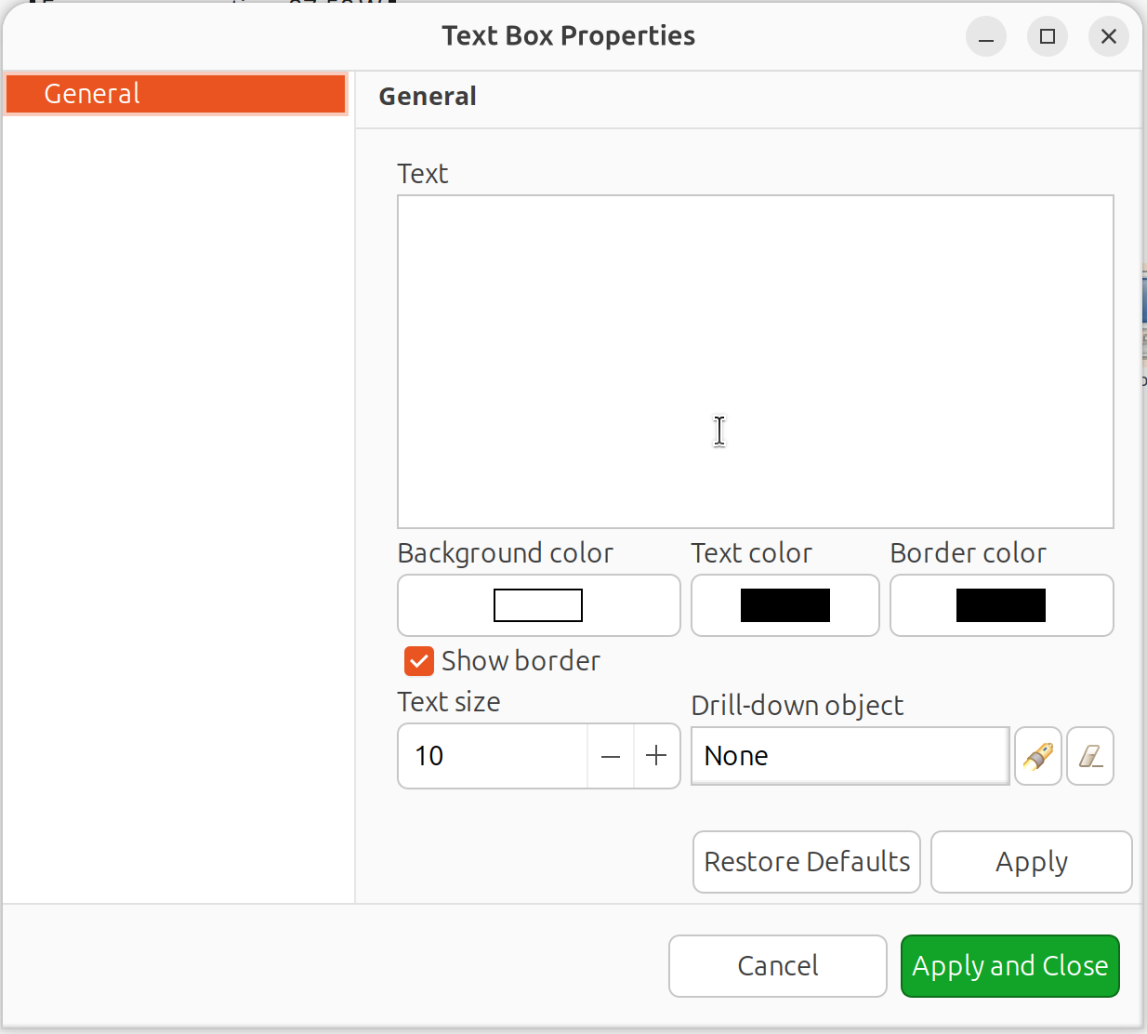This screenshot has width=1147, height=1034.
Task: Open the Border color swatch
Action: [x=1001, y=605]
